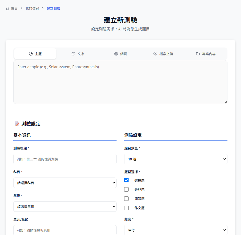The height and width of the screenshot is (235, 241).
Task: Check the 作文題 question type
Action: [x=126, y=208]
